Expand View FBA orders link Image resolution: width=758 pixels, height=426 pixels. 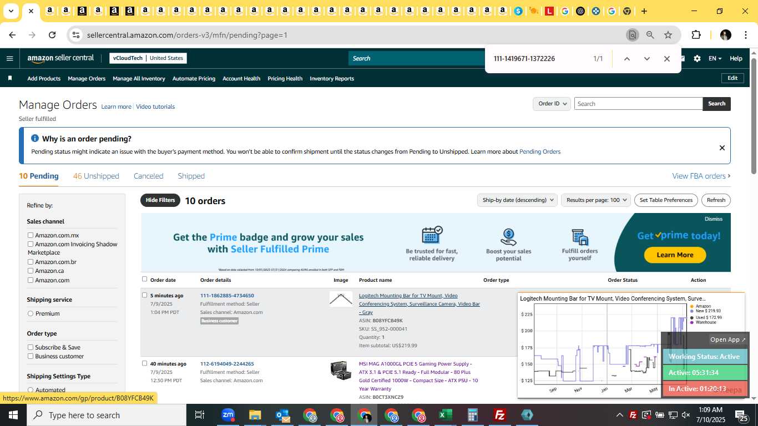click(x=701, y=176)
